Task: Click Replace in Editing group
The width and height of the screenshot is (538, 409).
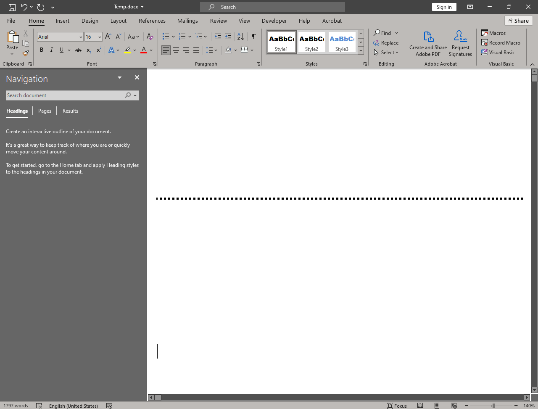Action: point(386,43)
